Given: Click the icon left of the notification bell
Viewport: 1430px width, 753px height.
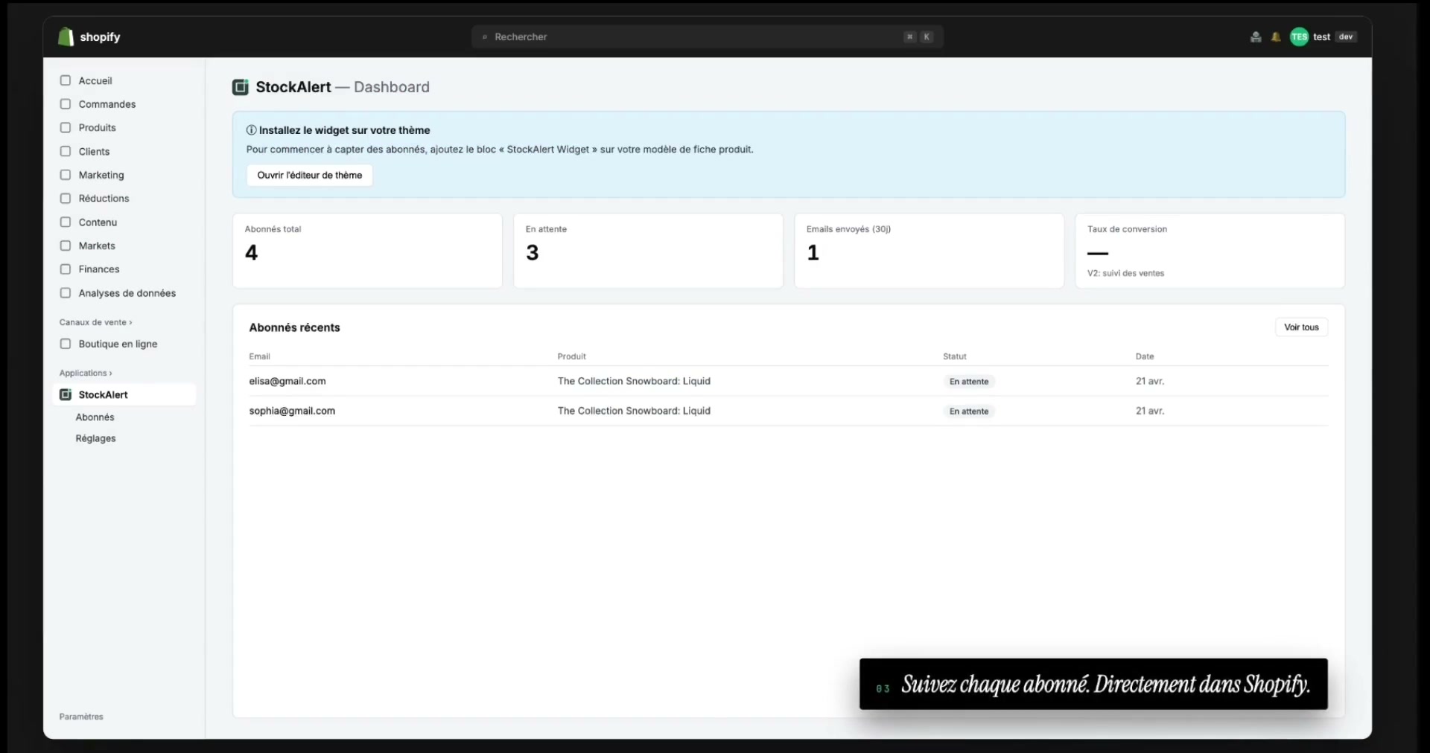Looking at the screenshot, I should [x=1256, y=36].
